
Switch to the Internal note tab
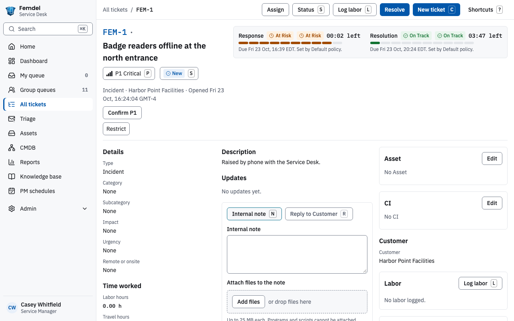pyautogui.click(x=254, y=214)
